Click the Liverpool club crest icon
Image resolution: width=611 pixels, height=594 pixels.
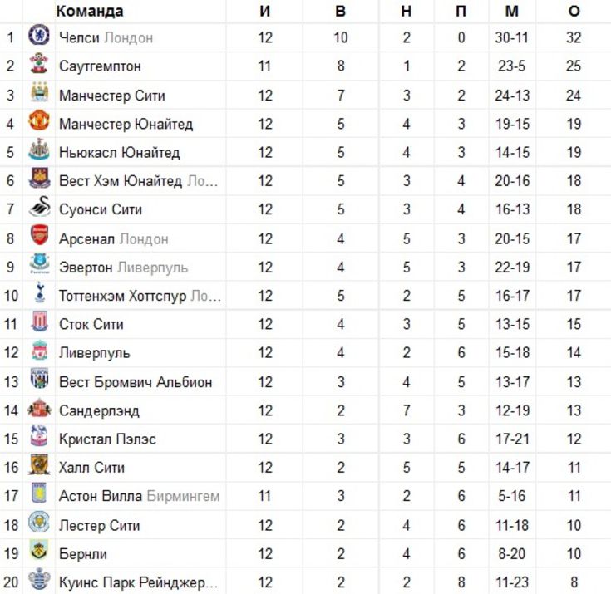[x=39, y=350]
